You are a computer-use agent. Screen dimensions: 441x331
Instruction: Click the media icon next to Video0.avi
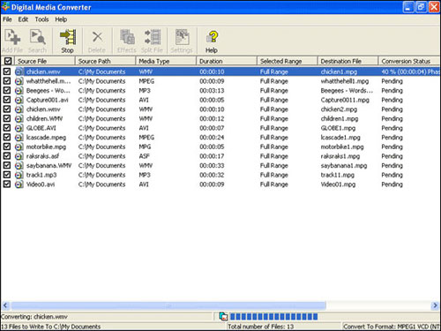coord(19,184)
